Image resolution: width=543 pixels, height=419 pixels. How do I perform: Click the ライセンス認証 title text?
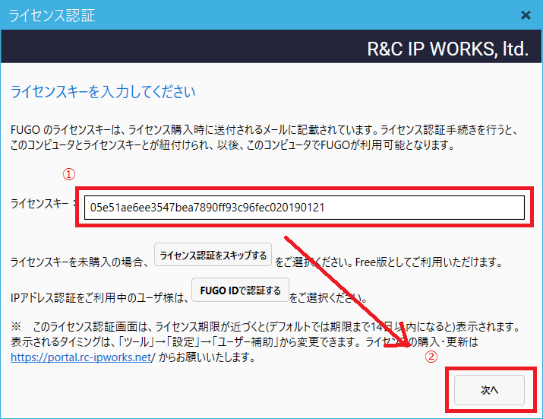point(52,16)
